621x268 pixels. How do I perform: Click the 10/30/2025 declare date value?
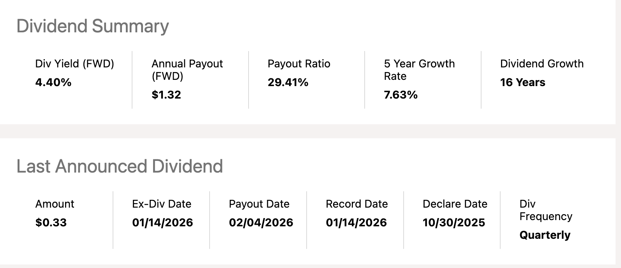pos(454,223)
